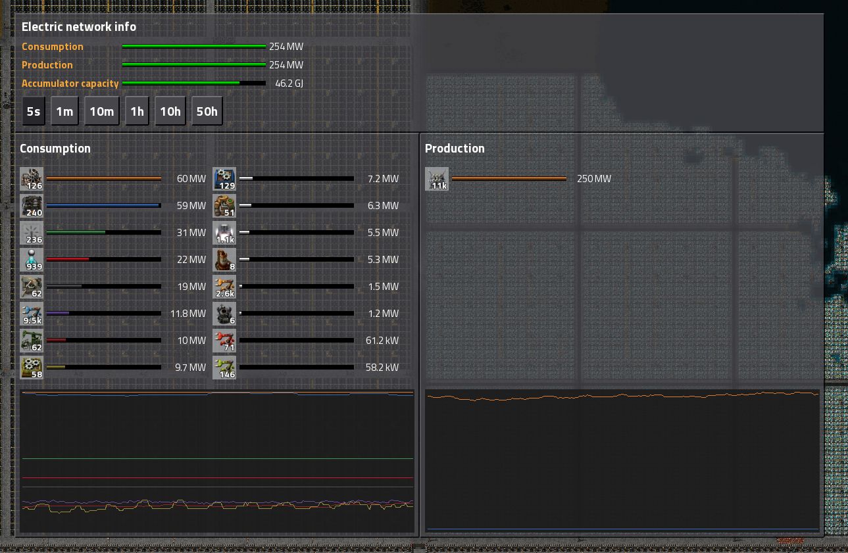848x553 pixels.
Task: Click the 250 MW production value
Action: click(594, 179)
